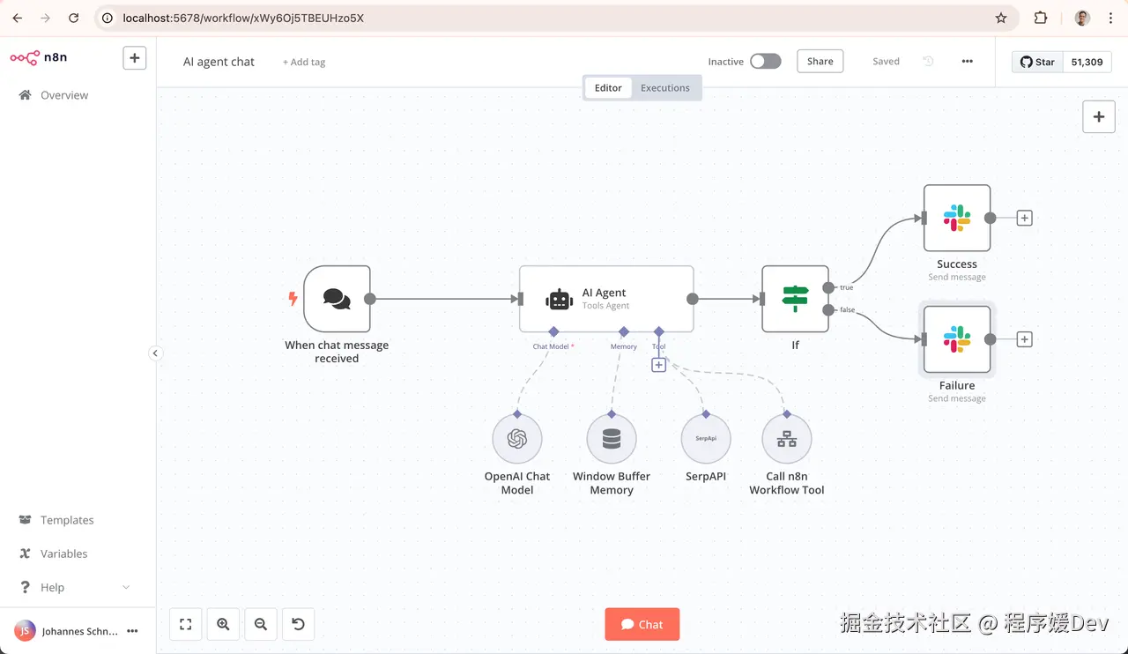Open Variables in the sidebar

click(63, 554)
